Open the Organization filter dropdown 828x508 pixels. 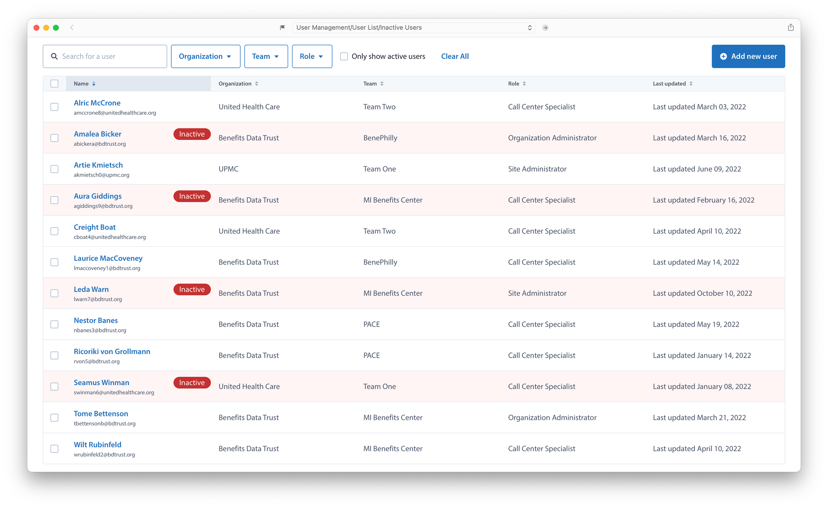[205, 57]
